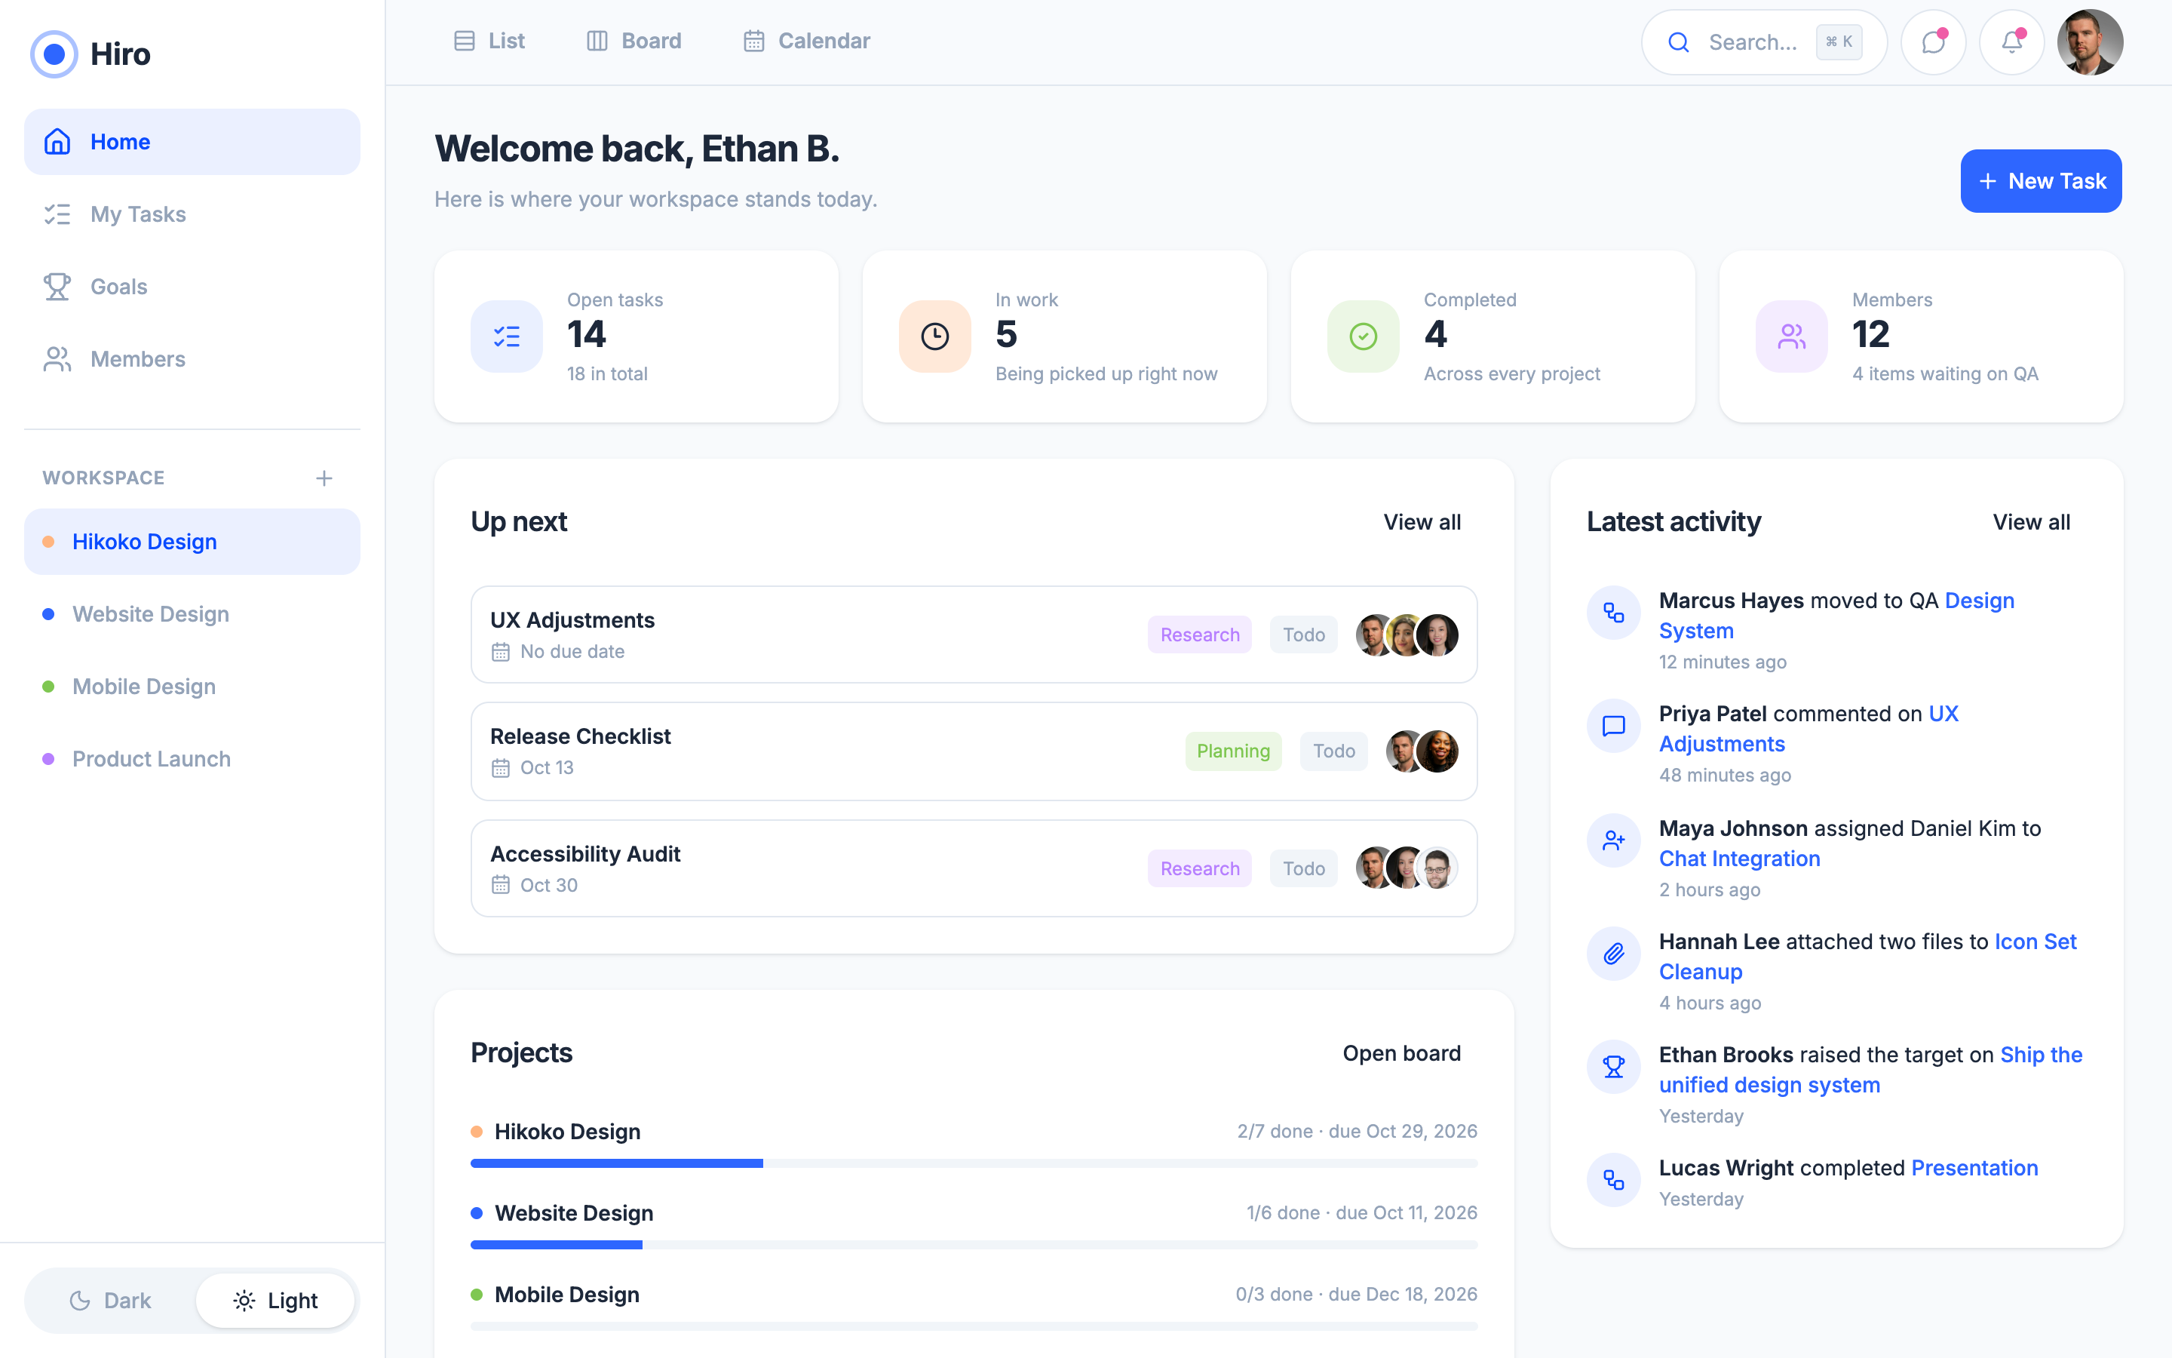Open the Release Checklist task card
Image resolution: width=2172 pixels, height=1358 pixels.
[974, 751]
